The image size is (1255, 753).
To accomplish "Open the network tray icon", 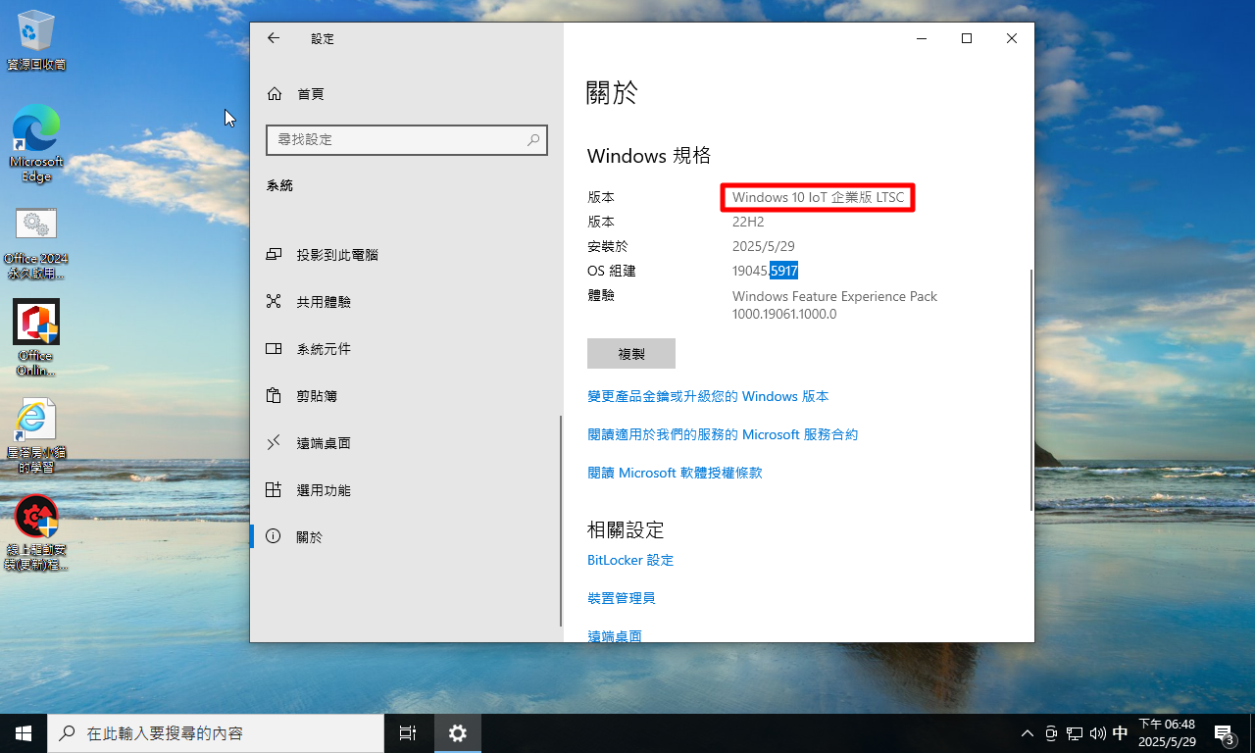I will pyautogui.click(x=1075, y=733).
